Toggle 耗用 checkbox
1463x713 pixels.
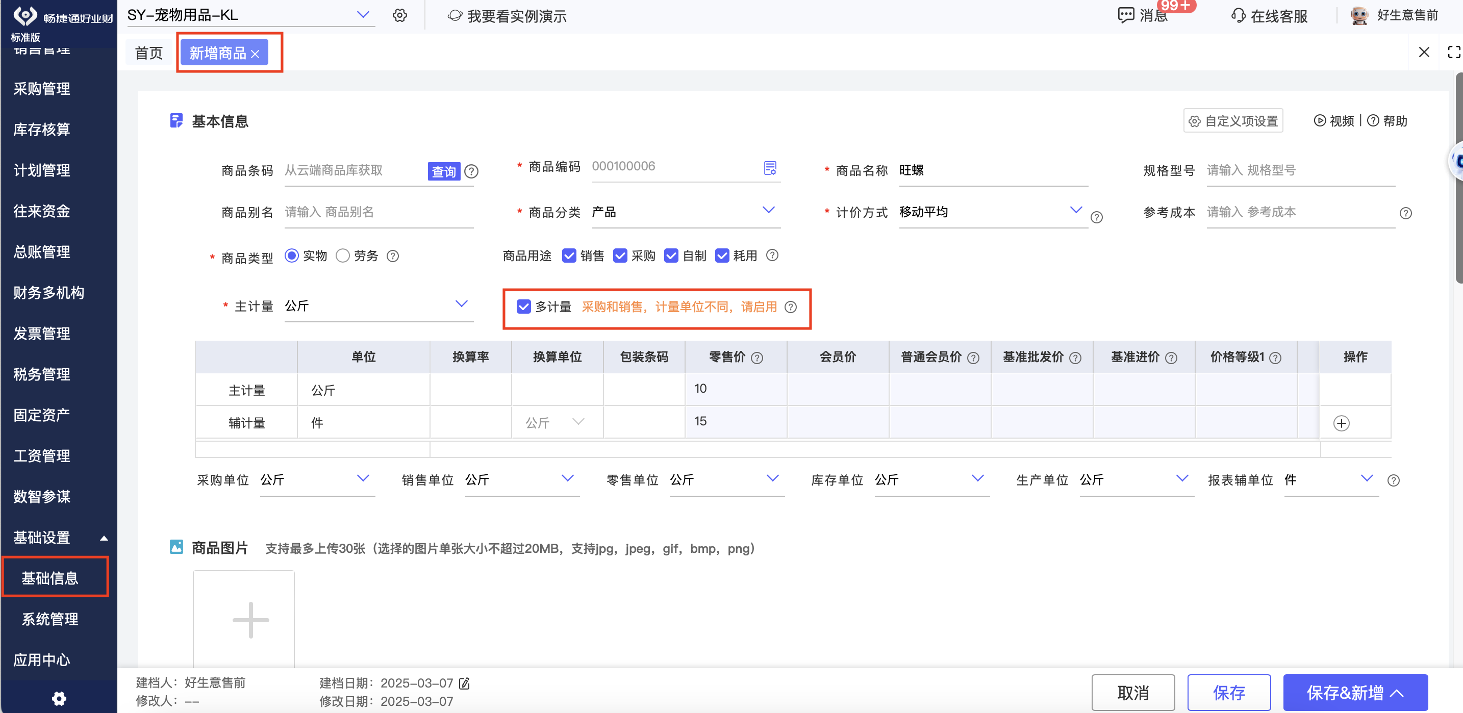pyautogui.click(x=721, y=256)
